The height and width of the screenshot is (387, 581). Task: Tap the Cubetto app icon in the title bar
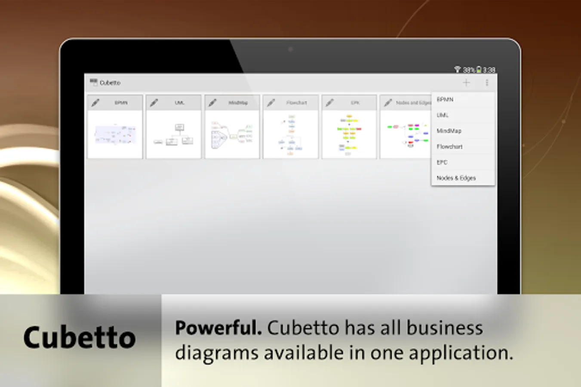coord(93,82)
